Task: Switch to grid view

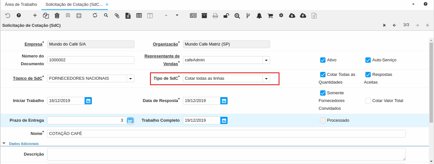Action: 139,15
